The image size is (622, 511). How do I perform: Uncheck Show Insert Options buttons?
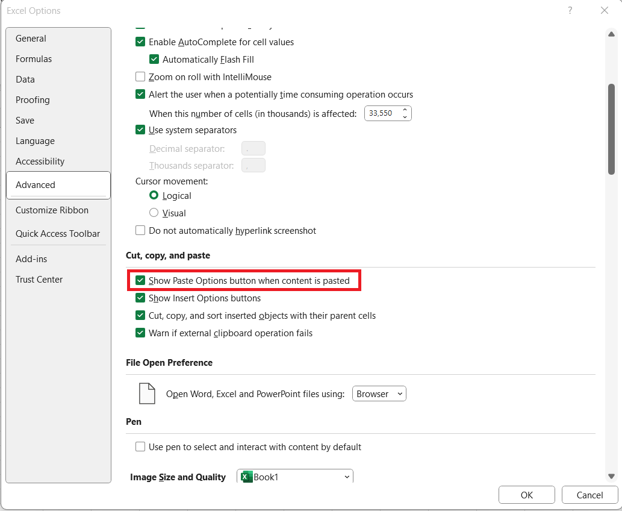(140, 298)
